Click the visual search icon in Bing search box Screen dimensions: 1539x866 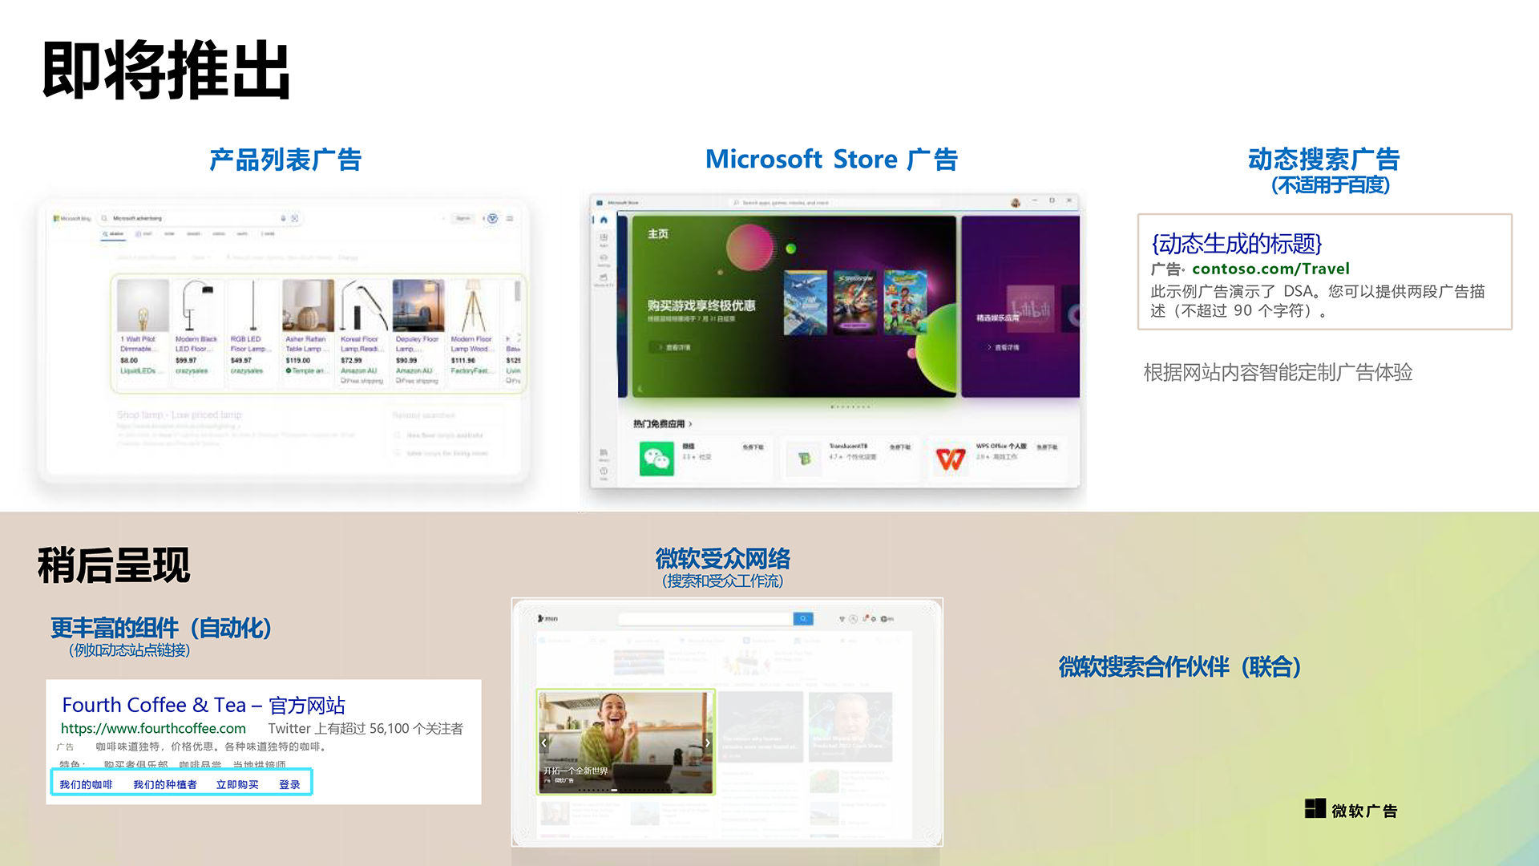pyautogui.click(x=295, y=218)
